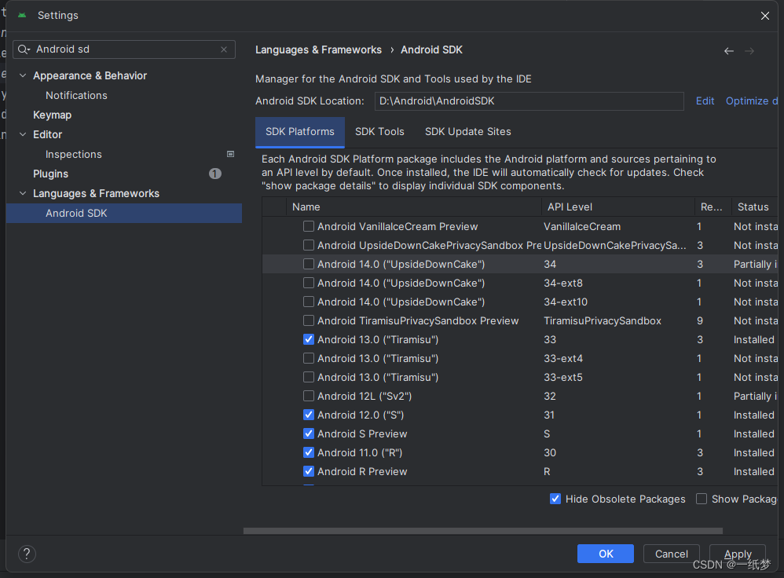Collapse the Editor tree section
The width and height of the screenshot is (784, 578).
pyautogui.click(x=23, y=134)
